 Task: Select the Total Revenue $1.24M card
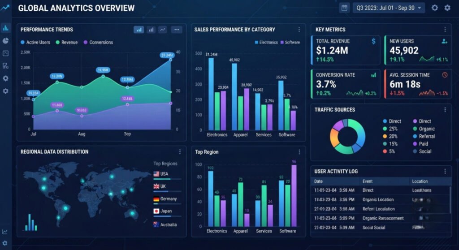pyautogui.click(x=346, y=50)
